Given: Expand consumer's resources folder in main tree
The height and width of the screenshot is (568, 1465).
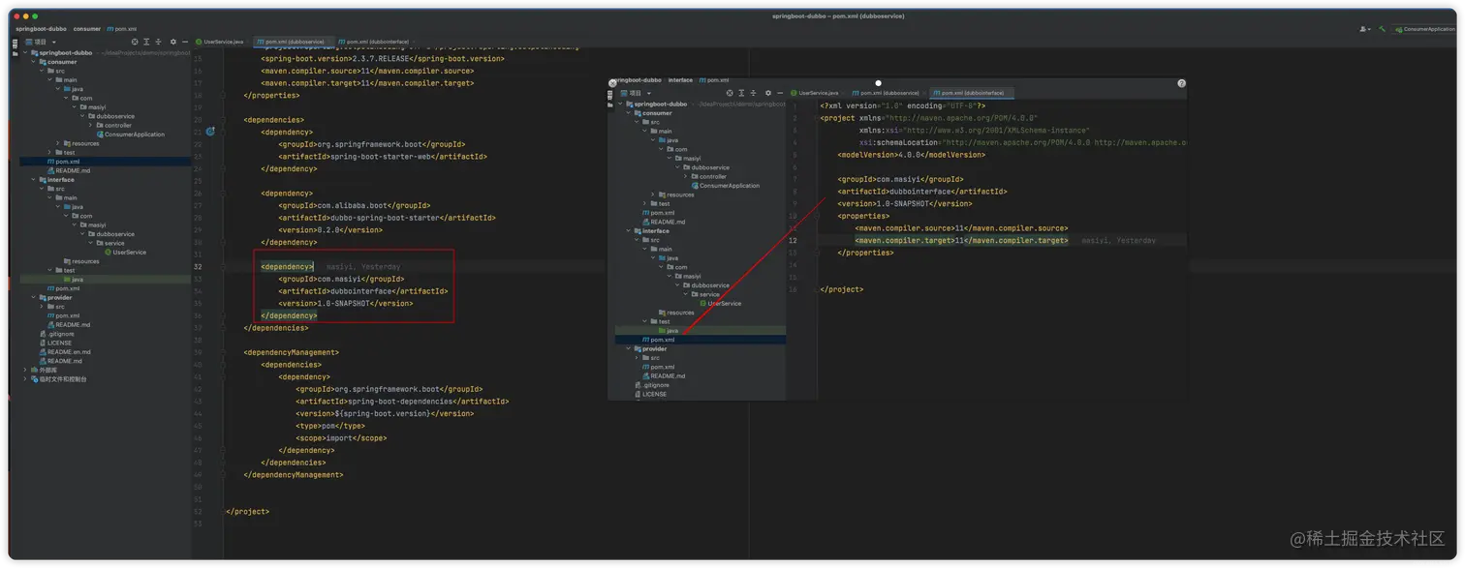Looking at the screenshot, I should point(59,143).
